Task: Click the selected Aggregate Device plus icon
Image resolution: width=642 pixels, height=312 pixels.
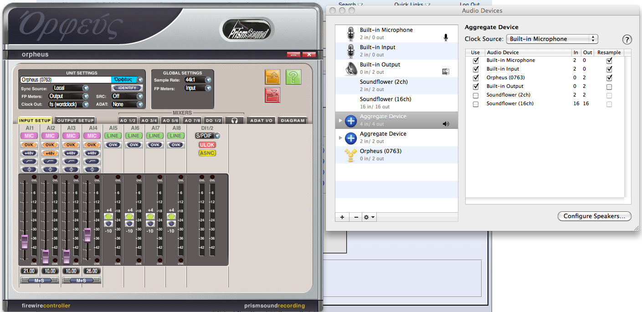Action: (x=350, y=120)
